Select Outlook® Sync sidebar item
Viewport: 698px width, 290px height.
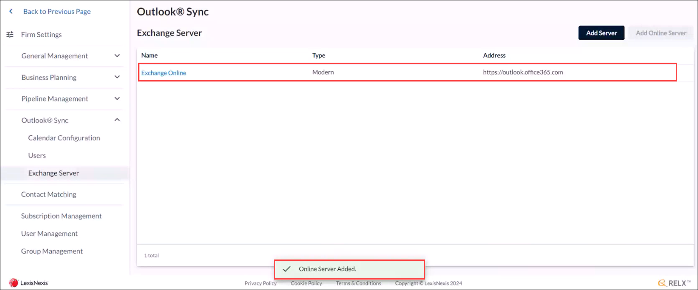pyautogui.click(x=45, y=120)
